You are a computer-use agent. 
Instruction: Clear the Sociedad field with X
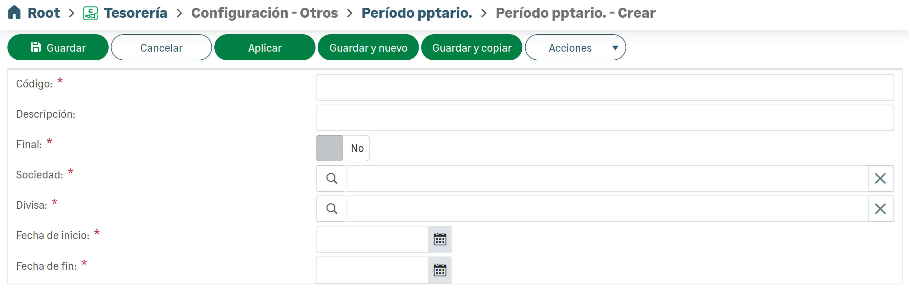880,178
